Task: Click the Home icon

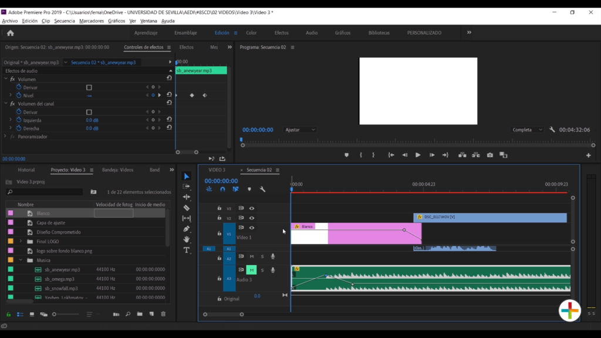Action: [11, 33]
